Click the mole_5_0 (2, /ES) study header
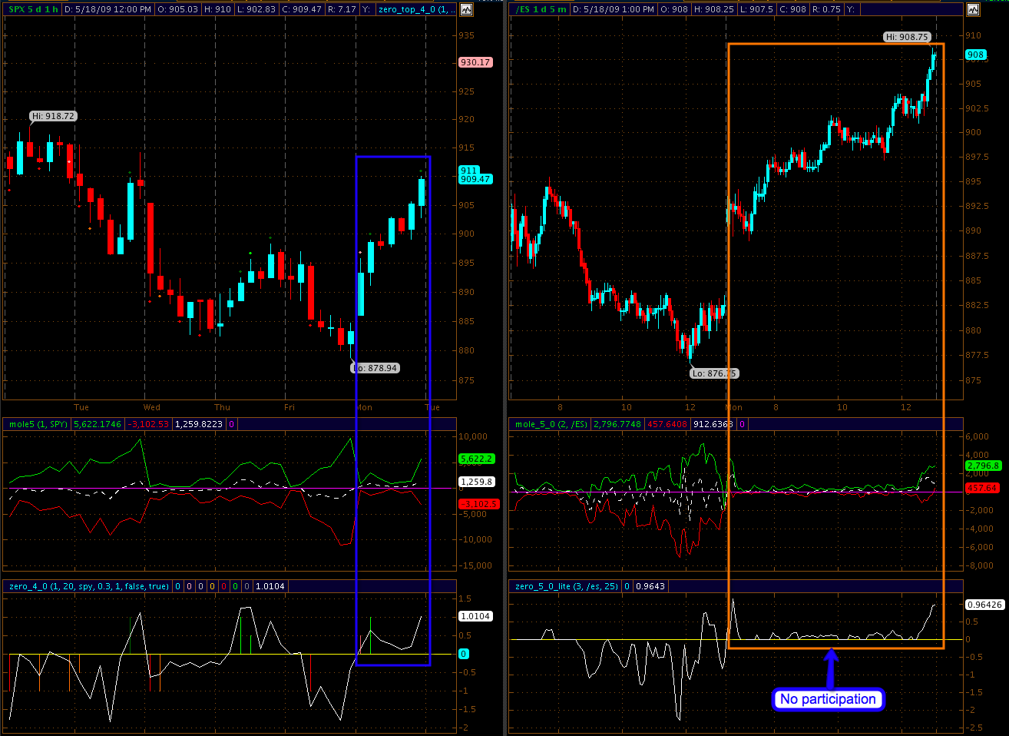The image size is (1009, 736). pos(551,424)
